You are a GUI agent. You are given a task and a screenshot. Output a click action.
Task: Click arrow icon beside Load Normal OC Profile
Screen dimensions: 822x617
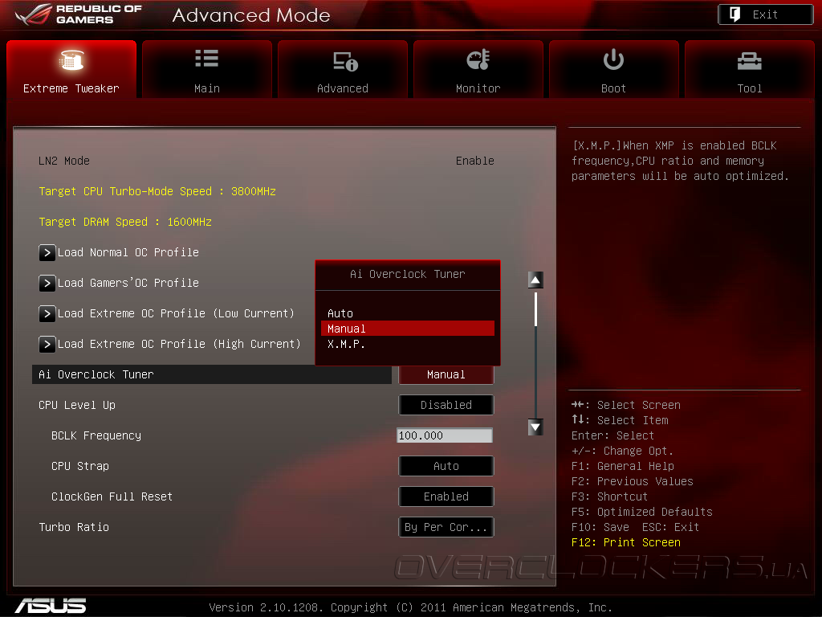point(47,253)
